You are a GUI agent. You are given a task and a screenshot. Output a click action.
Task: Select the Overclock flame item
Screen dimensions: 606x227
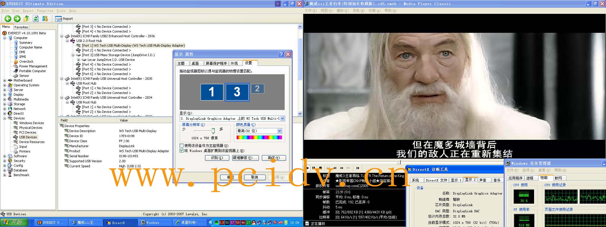coord(24,61)
